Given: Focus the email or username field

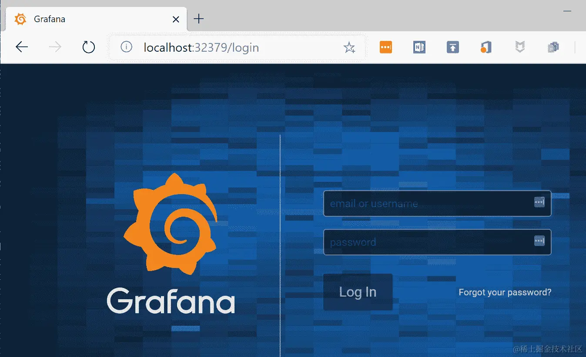Looking at the screenshot, I should click(x=437, y=203).
